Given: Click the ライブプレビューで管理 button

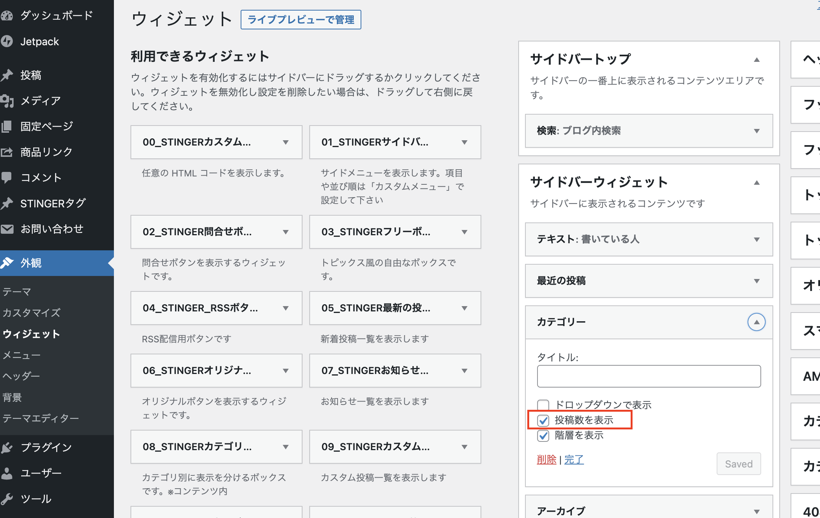Looking at the screenshot, I should (301, 20).
